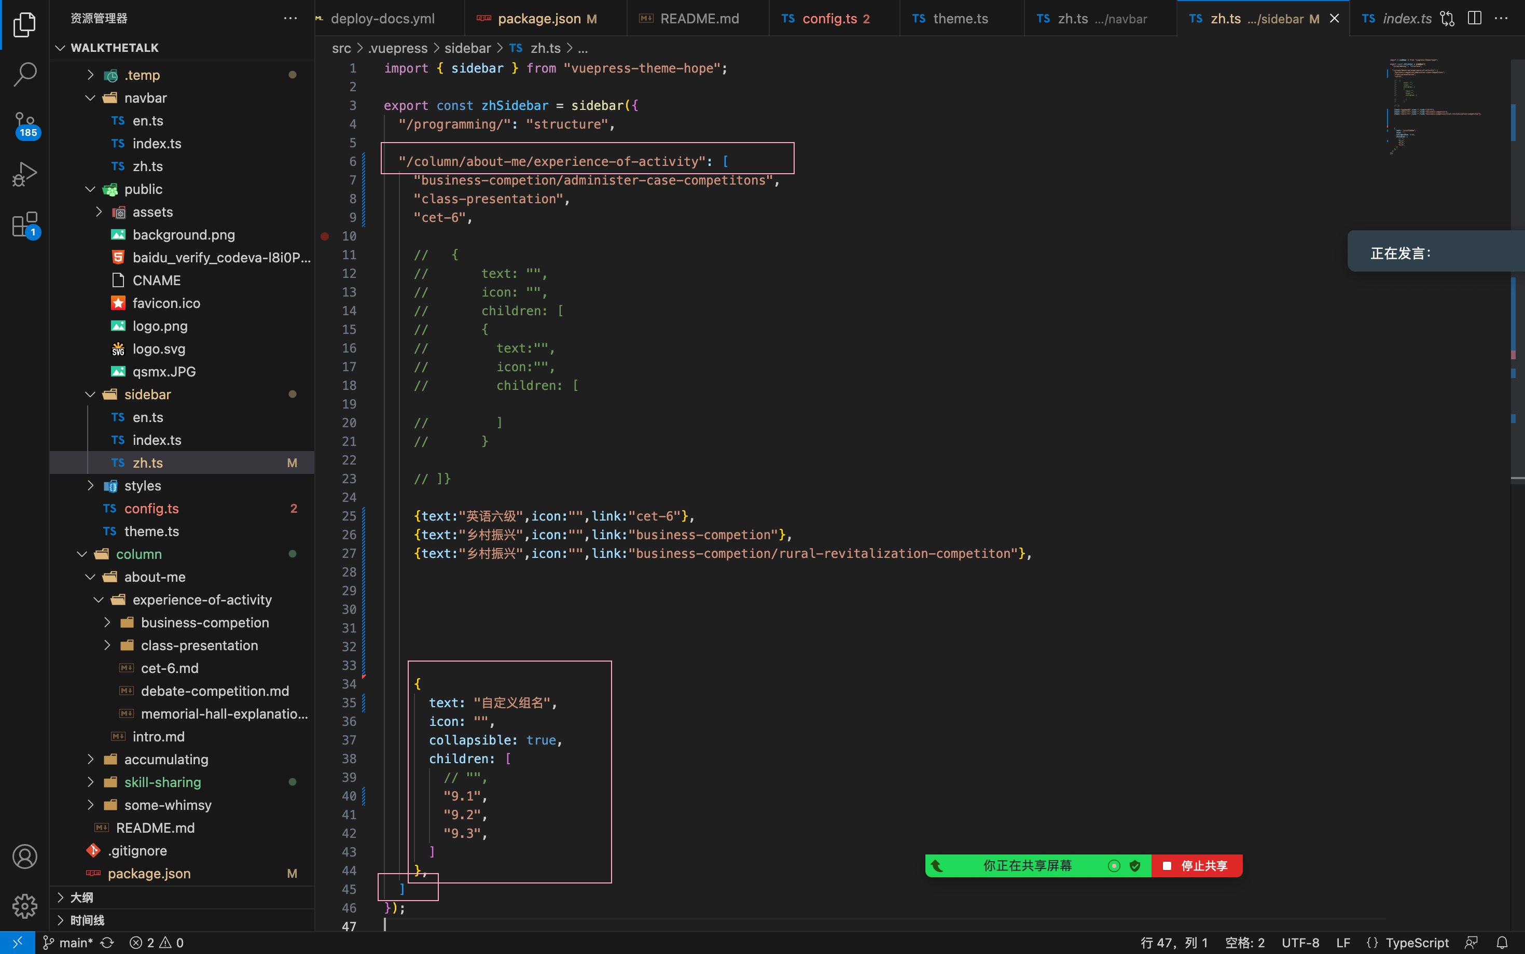
Task: Change UTF-8 file encoding
Action: [x=1300, y=943]
